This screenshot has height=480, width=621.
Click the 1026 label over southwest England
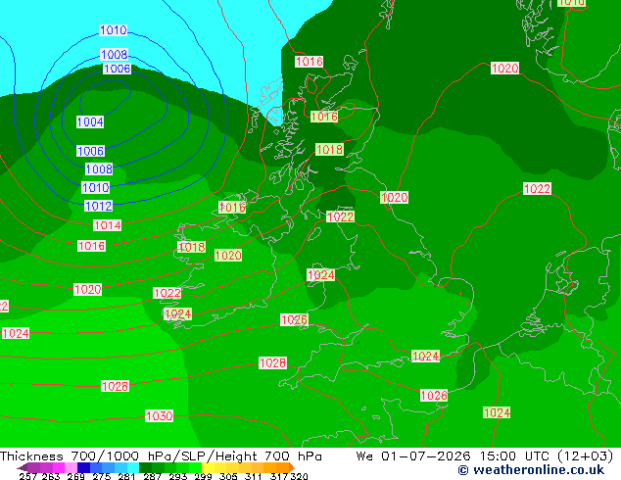(294, 320)
